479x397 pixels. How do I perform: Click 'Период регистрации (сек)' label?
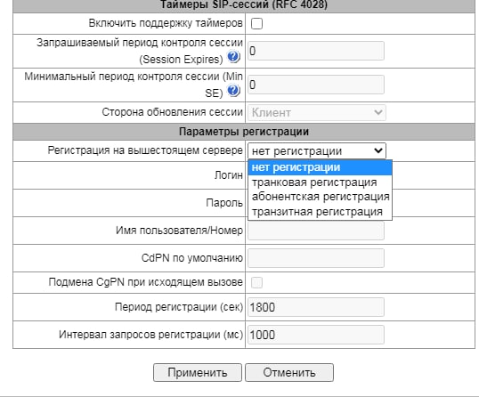[x=179, y=306]
